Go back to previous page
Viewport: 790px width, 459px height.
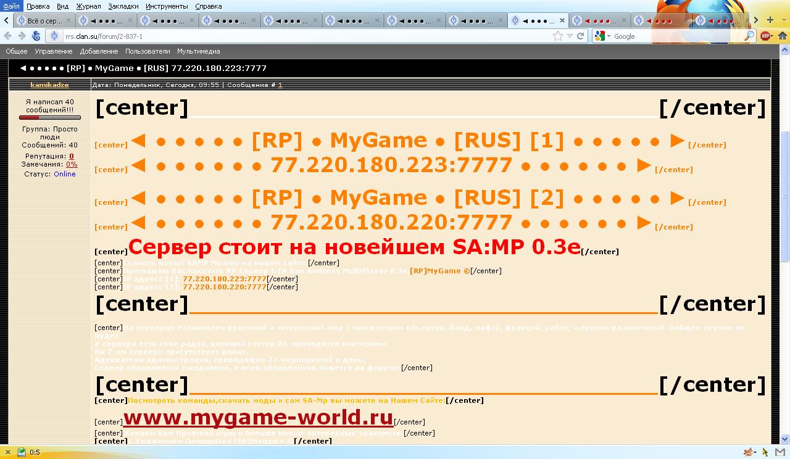click(8, 36)
